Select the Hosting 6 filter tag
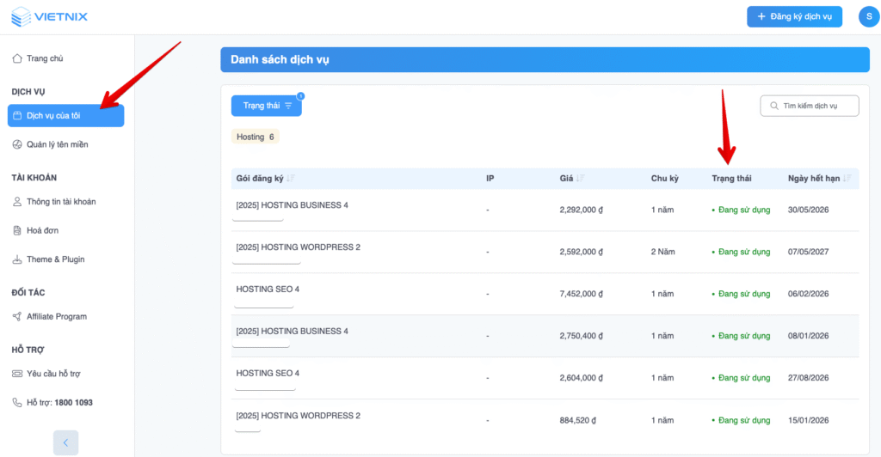The width and height of the screenshot is (881, 457). (x=255, y=137)
